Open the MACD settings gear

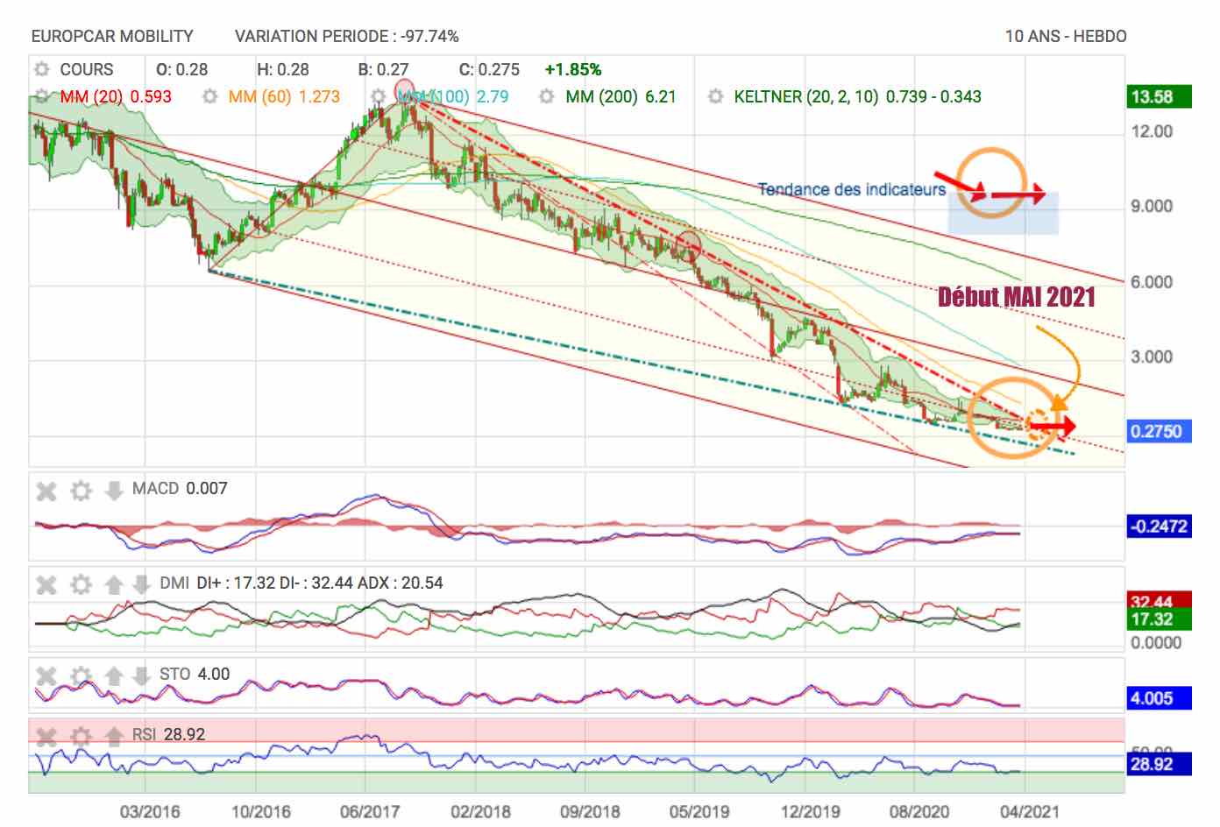point(81,491)
